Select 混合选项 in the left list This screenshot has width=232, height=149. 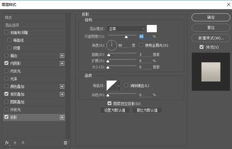(34, 25)
